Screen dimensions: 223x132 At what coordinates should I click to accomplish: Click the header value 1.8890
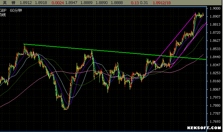point(102,3)
